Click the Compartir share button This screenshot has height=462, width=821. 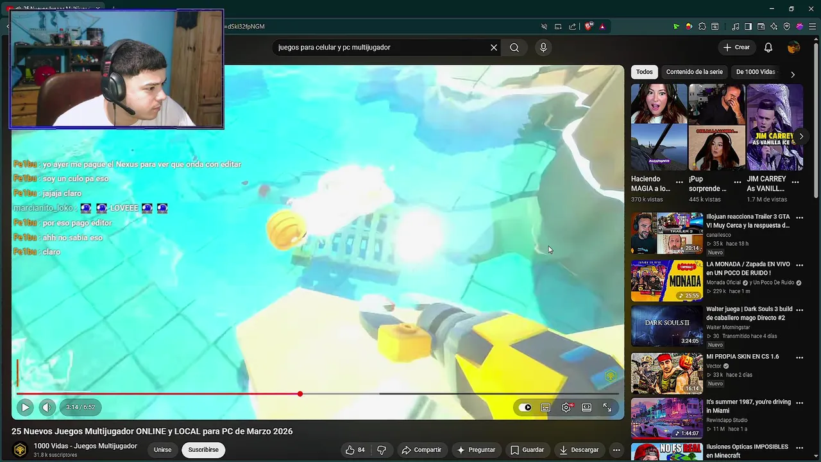(421, 450)
